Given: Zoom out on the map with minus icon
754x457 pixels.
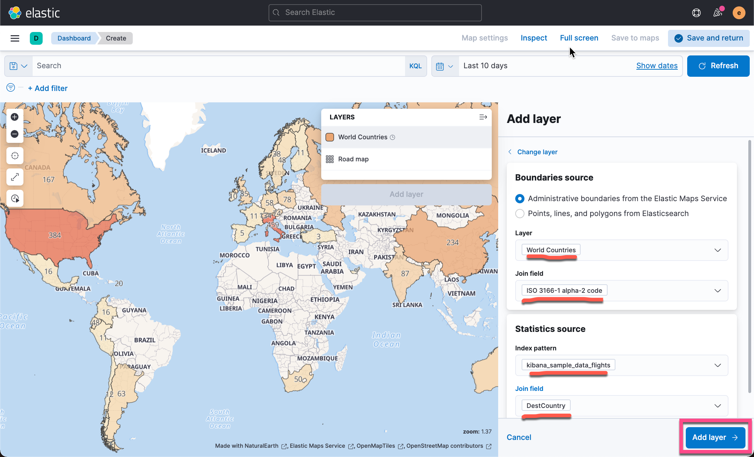Looking at the screenshot, I should click(15, 134).
